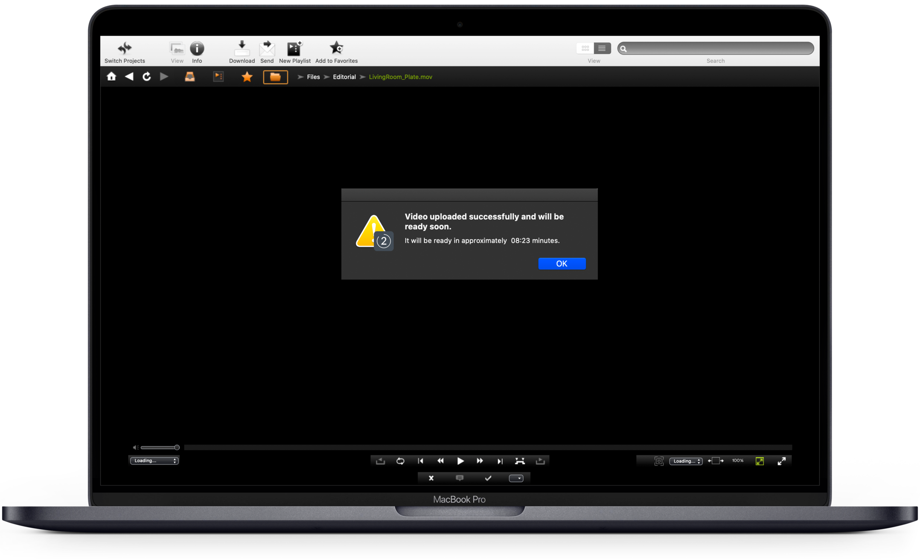Navigate to Editorial in breadcrumb
The image size is (920, 559).
click(x=344, y=77)
